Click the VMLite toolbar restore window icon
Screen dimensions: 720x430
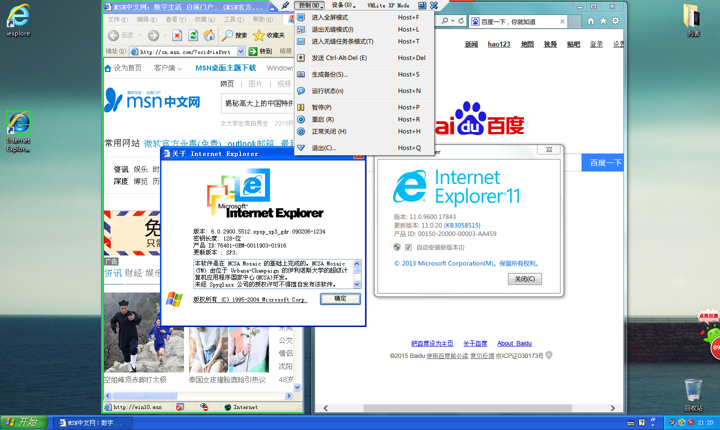click(422, 5)
